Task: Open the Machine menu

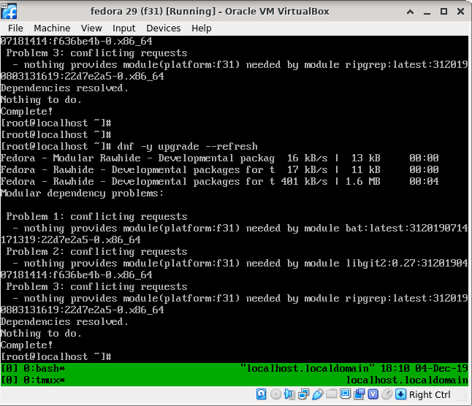Action: [x=52, y=28]
